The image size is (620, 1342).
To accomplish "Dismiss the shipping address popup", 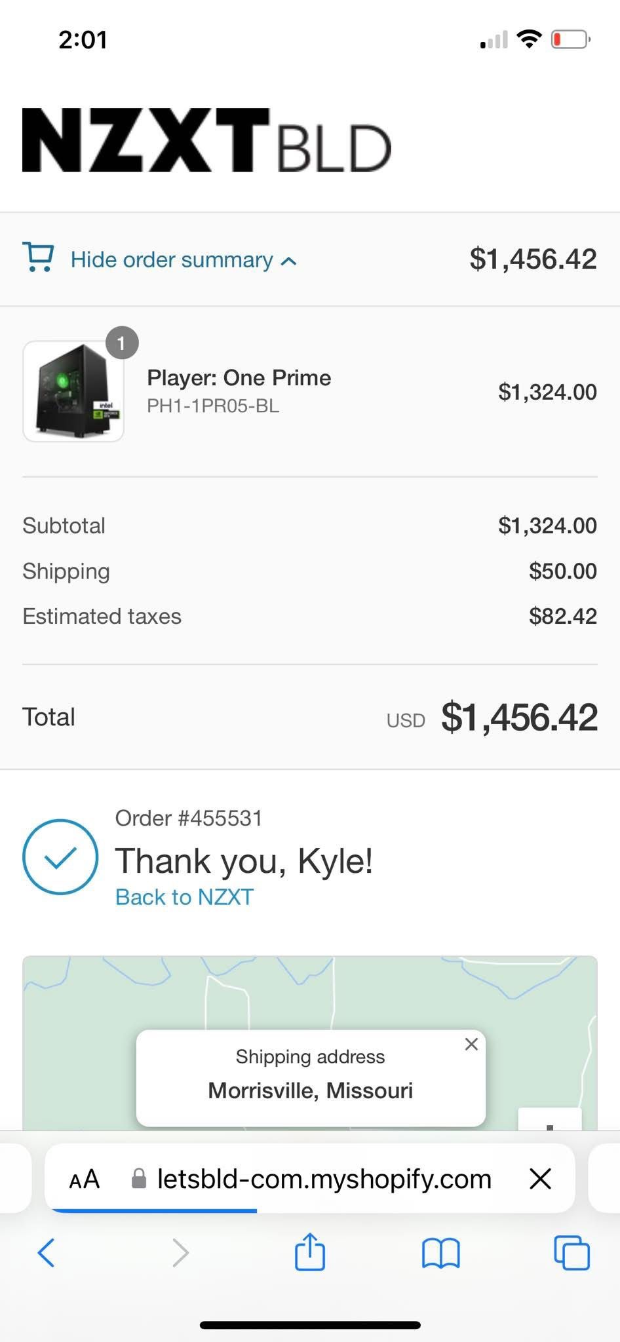I will click(471, 1044).
